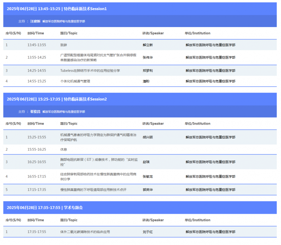281x245 pixels.
Task: Select the topic beginning 经皮肺穿刺局部给药
Action: [98, 177]
